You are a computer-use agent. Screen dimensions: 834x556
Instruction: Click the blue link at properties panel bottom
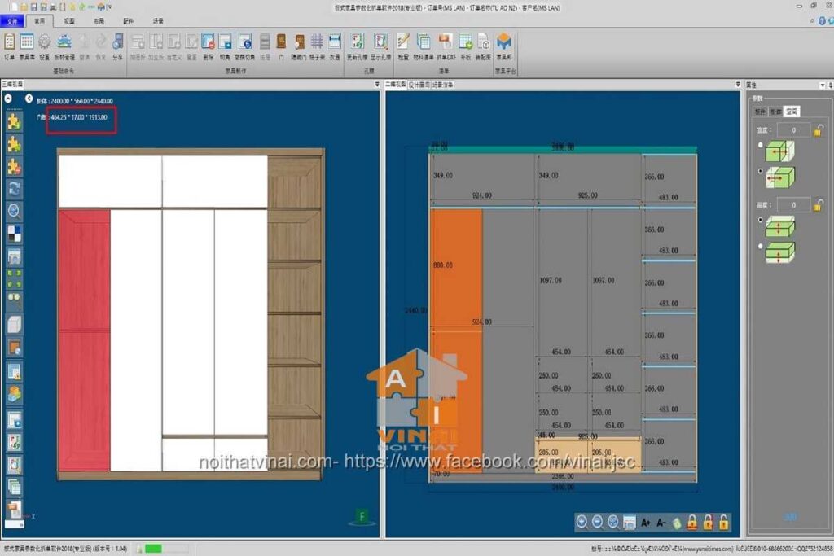[791, 516]
